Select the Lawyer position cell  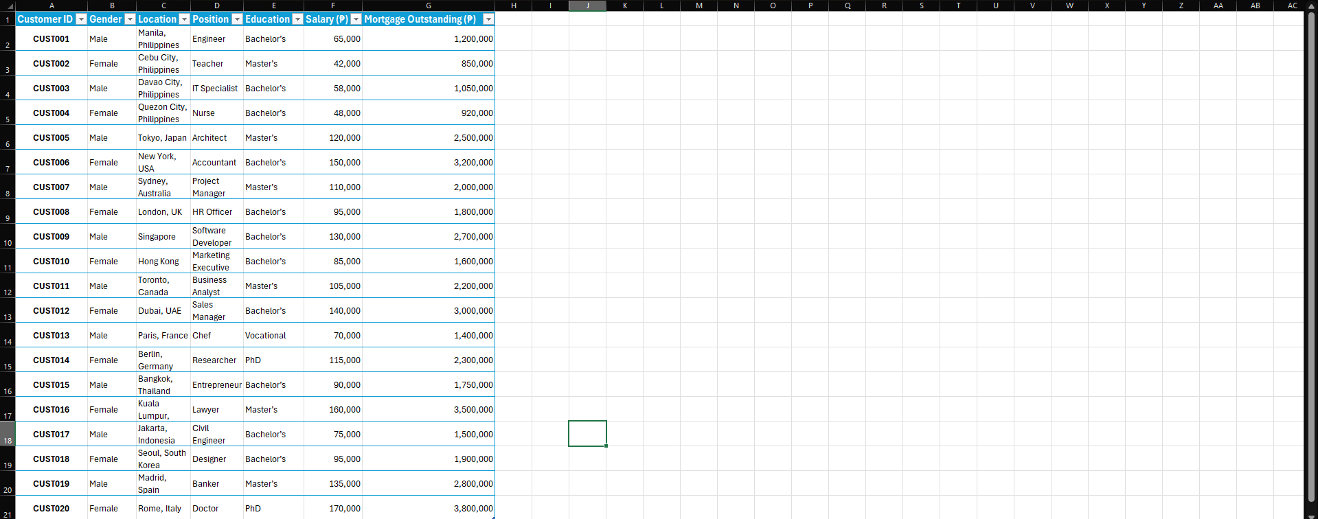click(217, 409)
